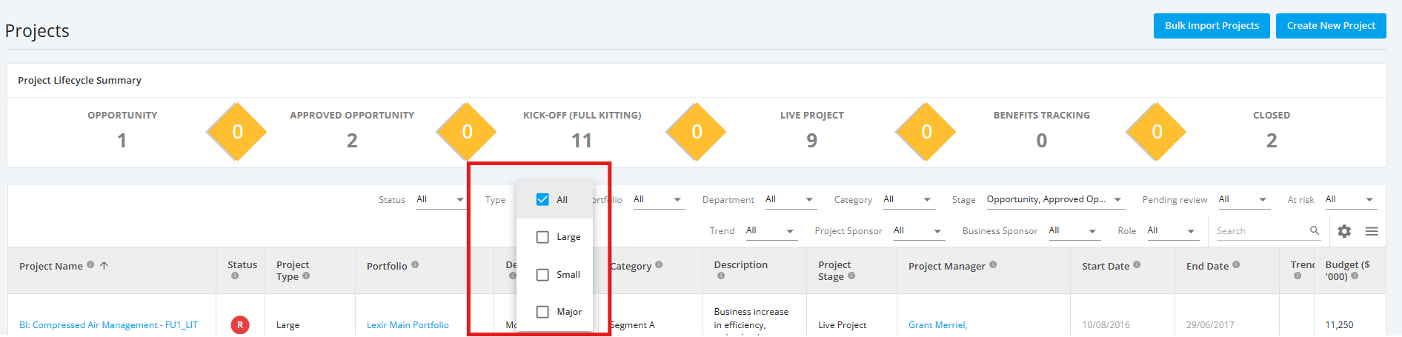This screenshot has width=1402, height=337.
Task: Click the info icon under Description header
Action: 721,276
